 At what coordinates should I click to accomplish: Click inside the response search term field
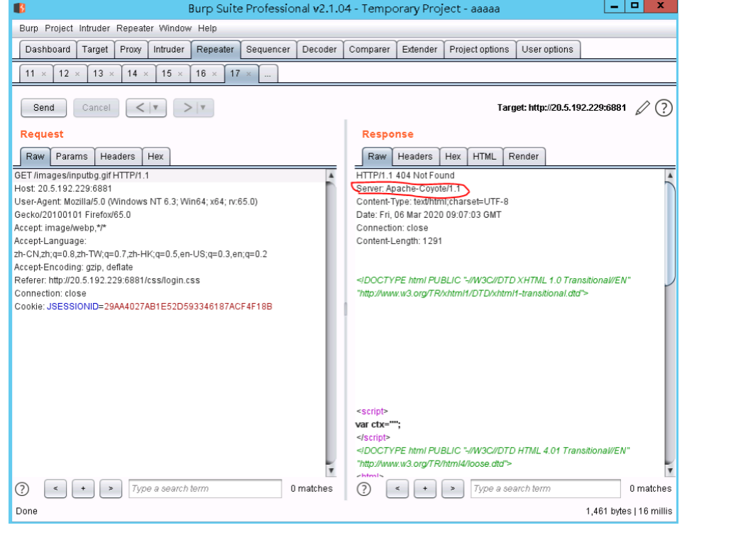546,488
